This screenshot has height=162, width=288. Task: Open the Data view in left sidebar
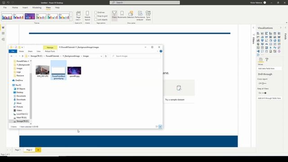[3, 33]
